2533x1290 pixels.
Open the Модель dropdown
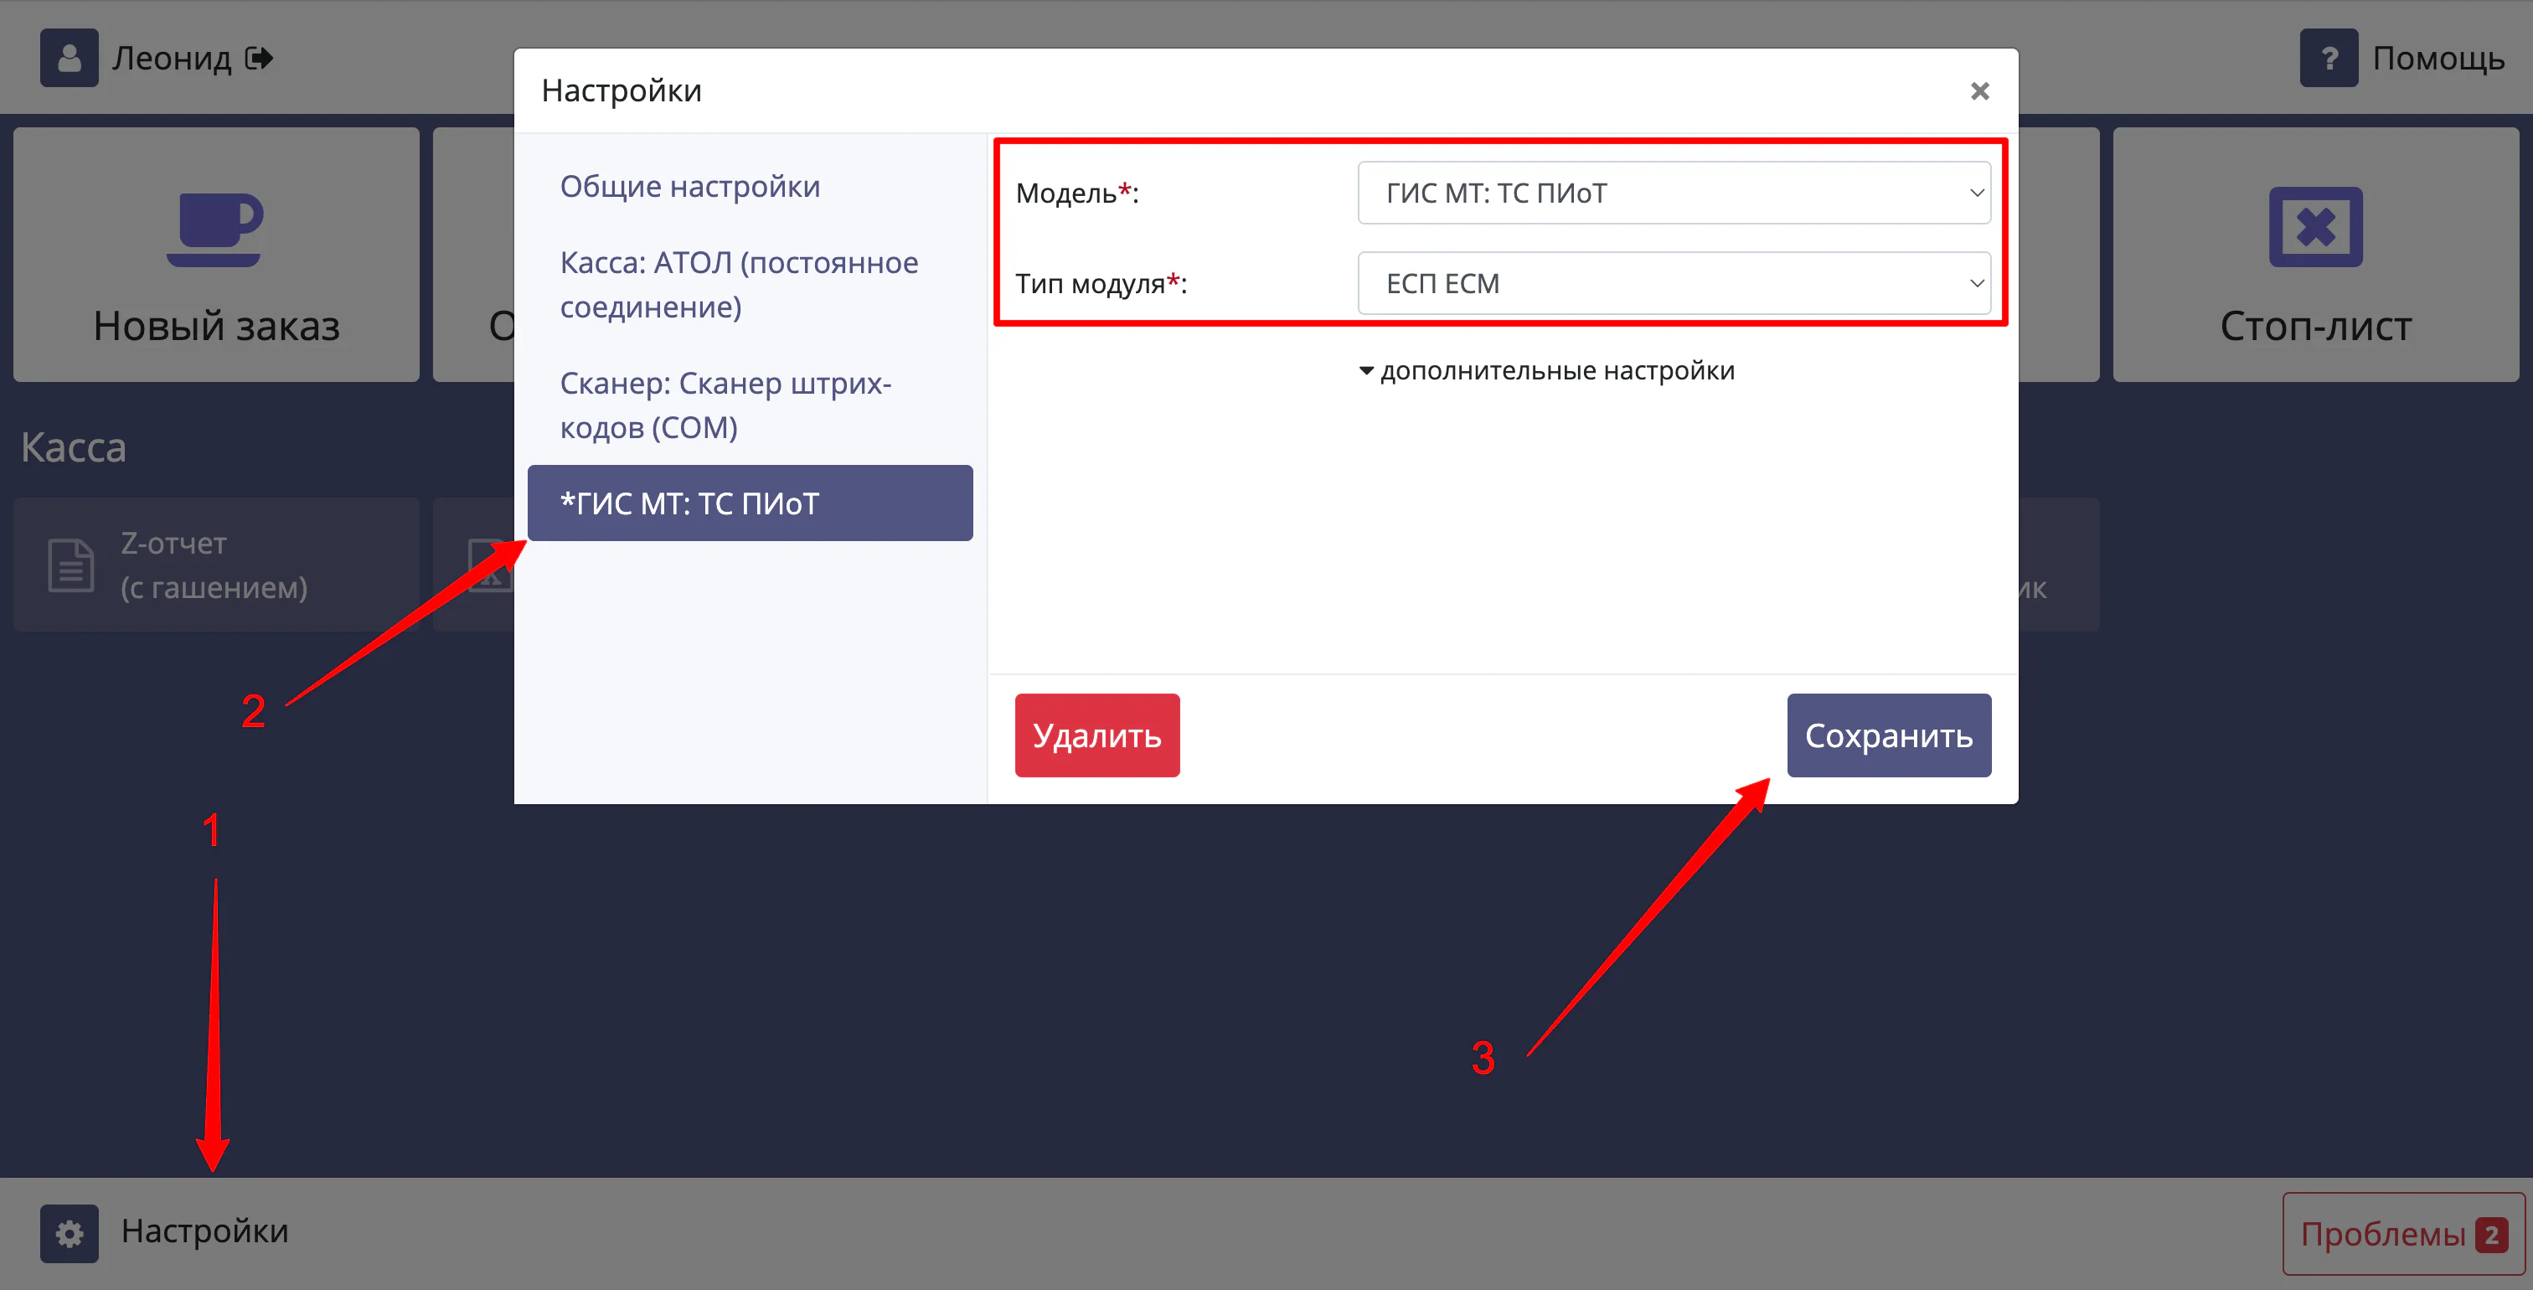(1674, 193)
